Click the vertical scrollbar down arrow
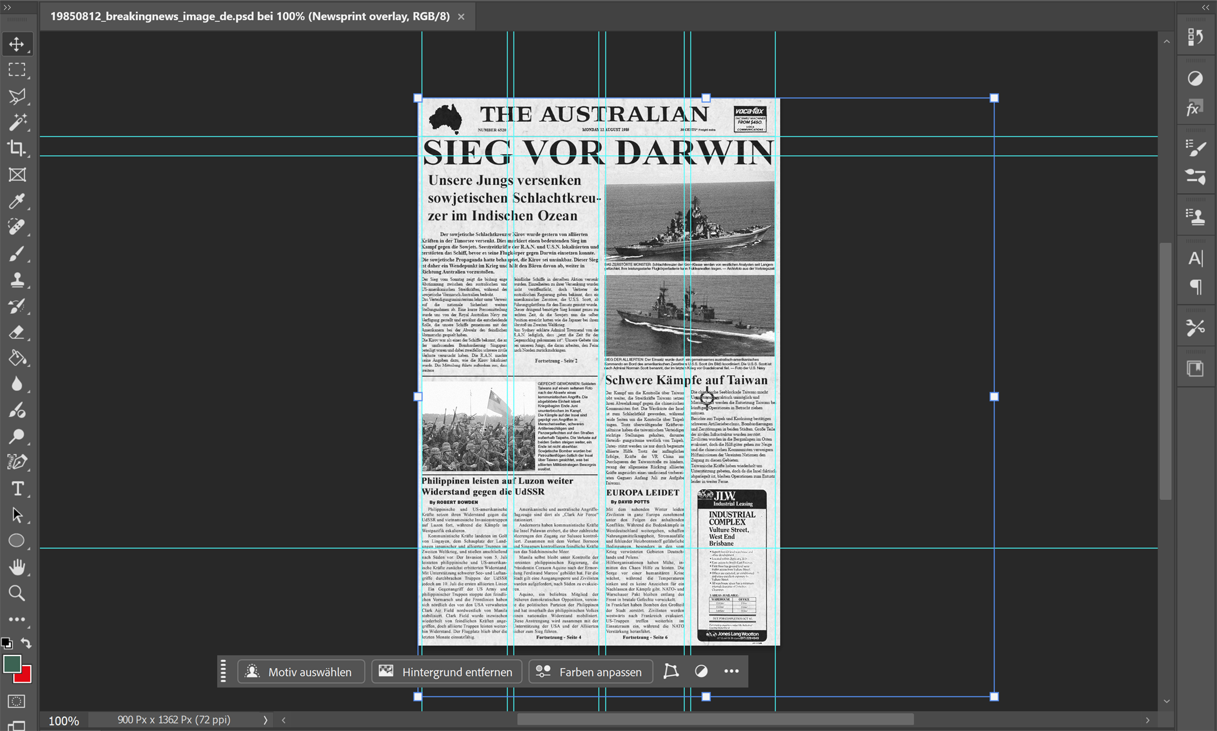This screenshot has height=731, width=1217. pos(1166,701)
